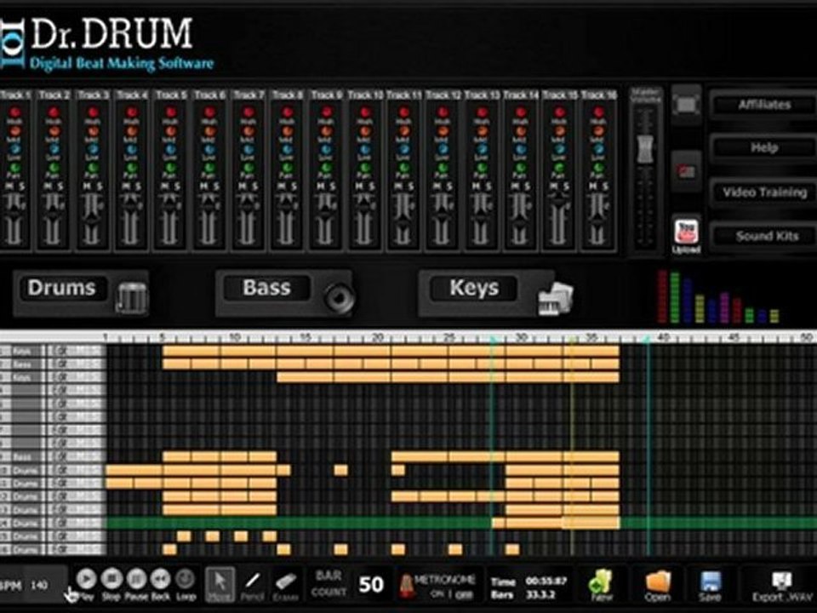Rewind using the Back button

click(x=161, y=579)
